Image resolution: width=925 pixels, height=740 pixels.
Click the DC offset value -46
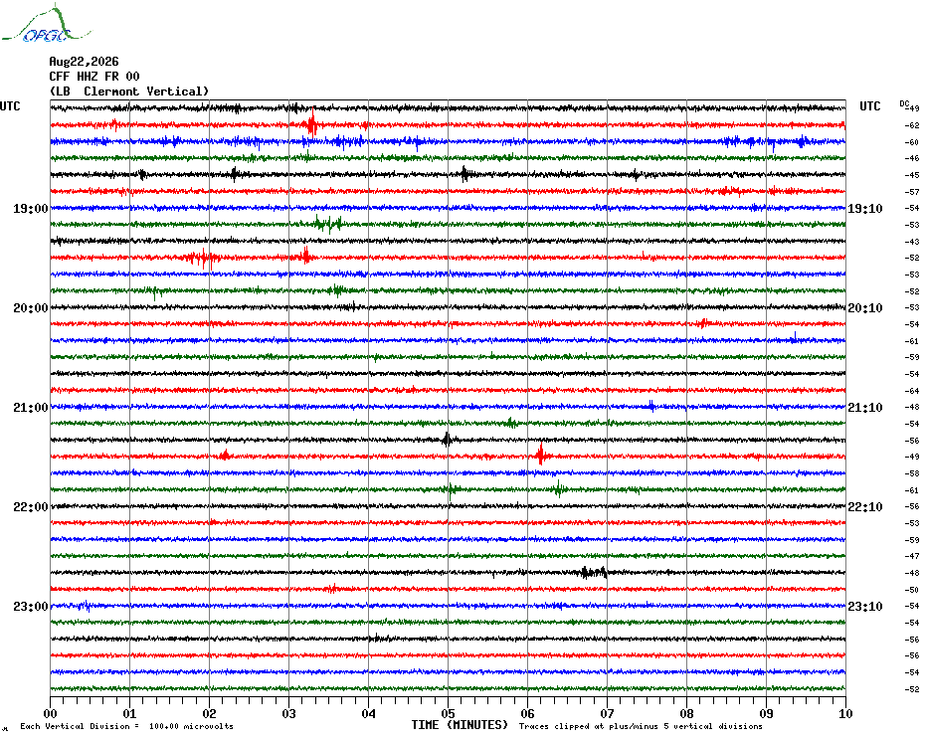click(912, 159)
